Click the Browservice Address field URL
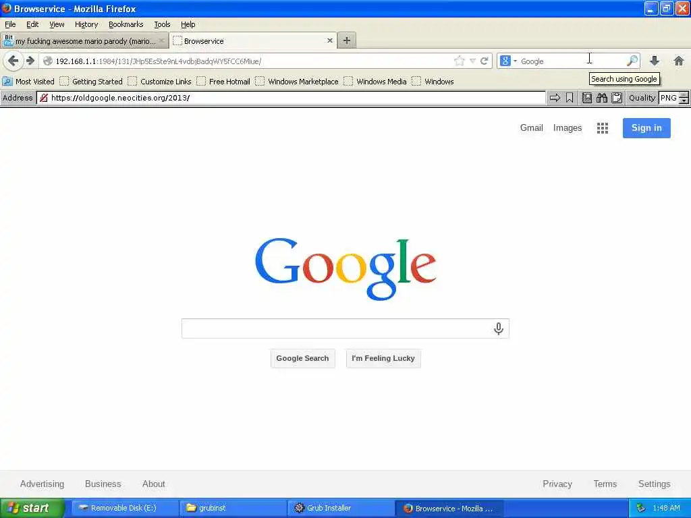Screen dimensions: 691x518 point(291,98)
